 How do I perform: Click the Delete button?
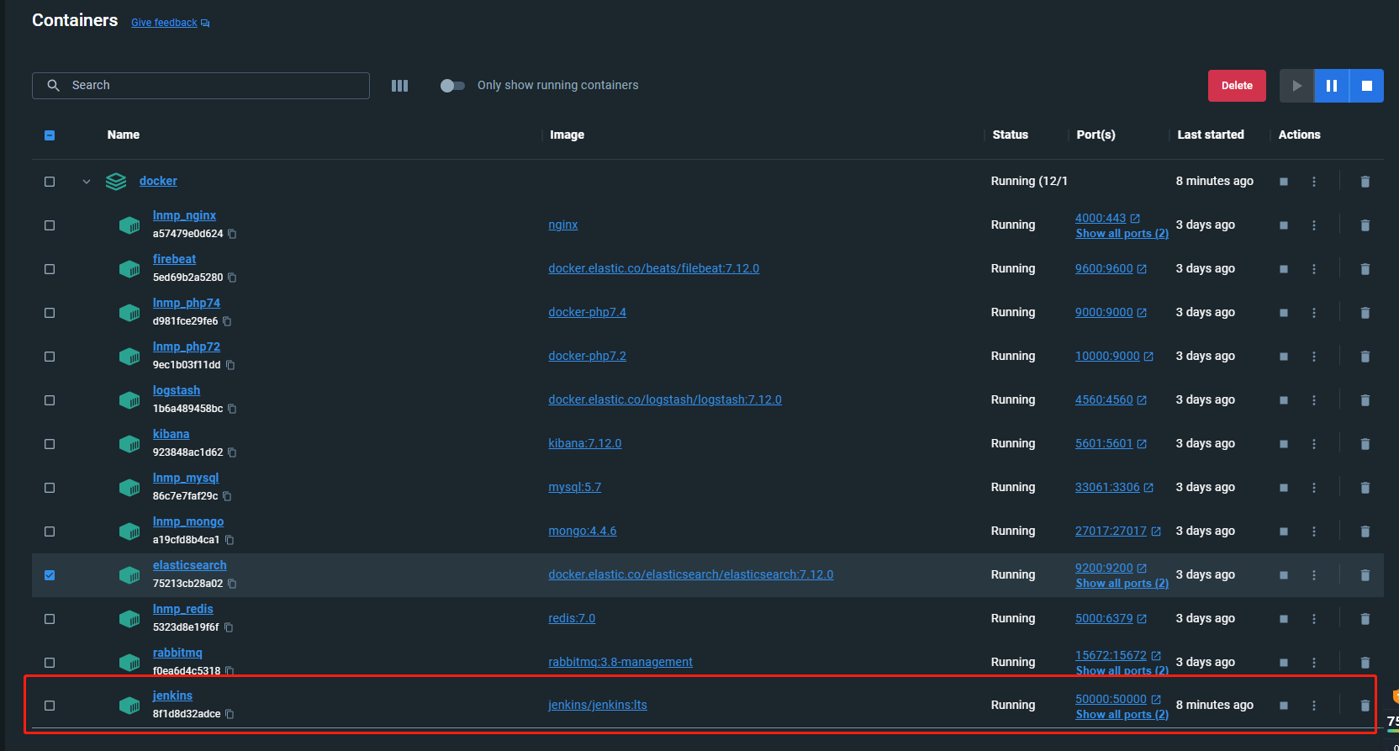point(1237,86)
